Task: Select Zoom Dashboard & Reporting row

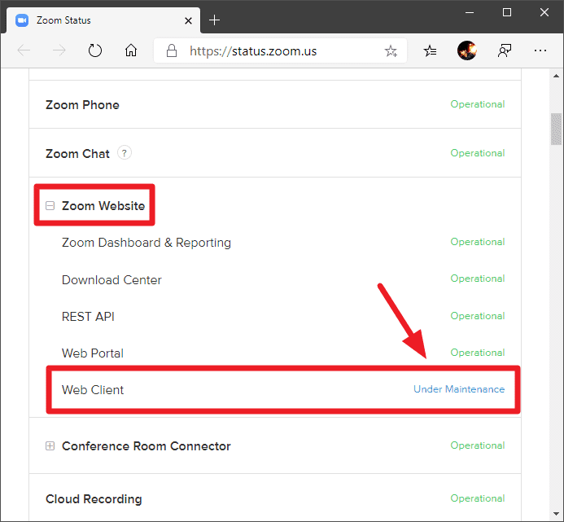Action: pyautogui.click(x=146, y=243)
